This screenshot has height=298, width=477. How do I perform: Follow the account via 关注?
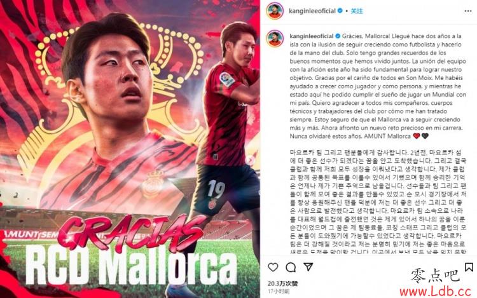click(357, 11)
